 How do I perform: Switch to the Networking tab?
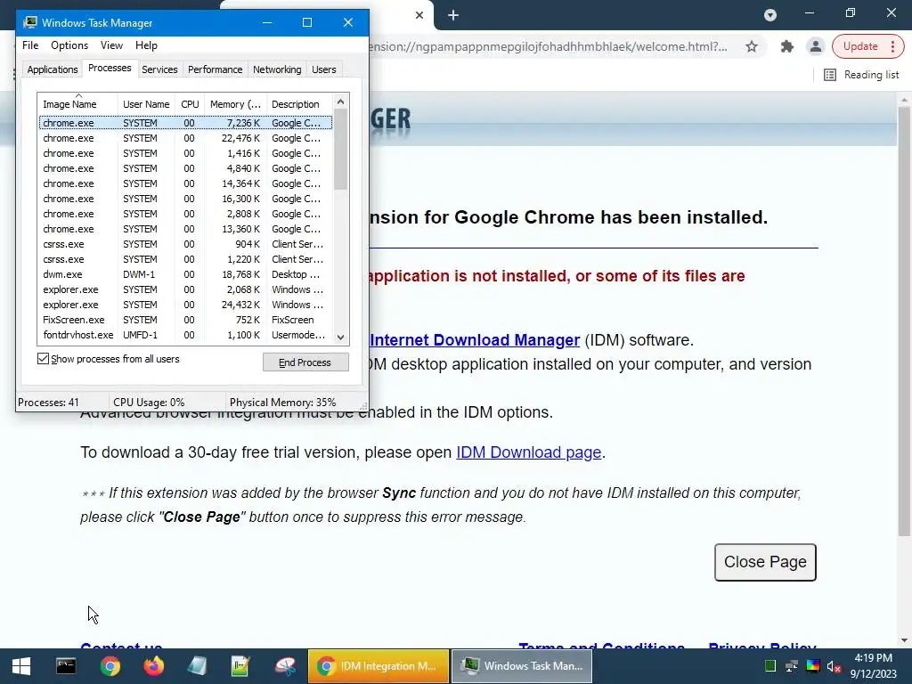click(x=277, y=69)
